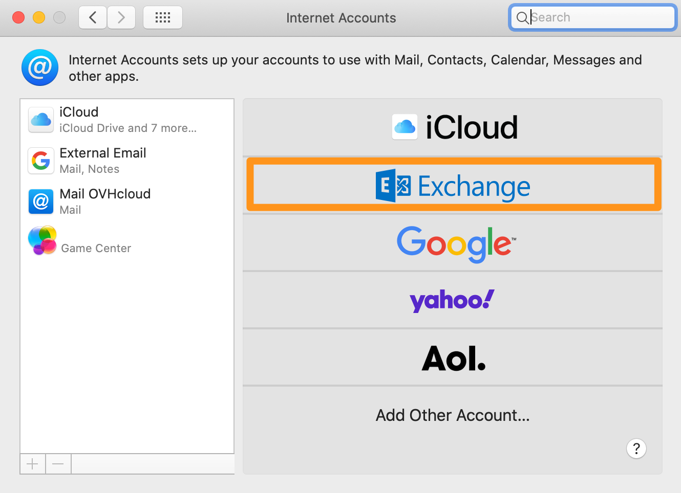Remove selected account with minus button

coord(58,463)
